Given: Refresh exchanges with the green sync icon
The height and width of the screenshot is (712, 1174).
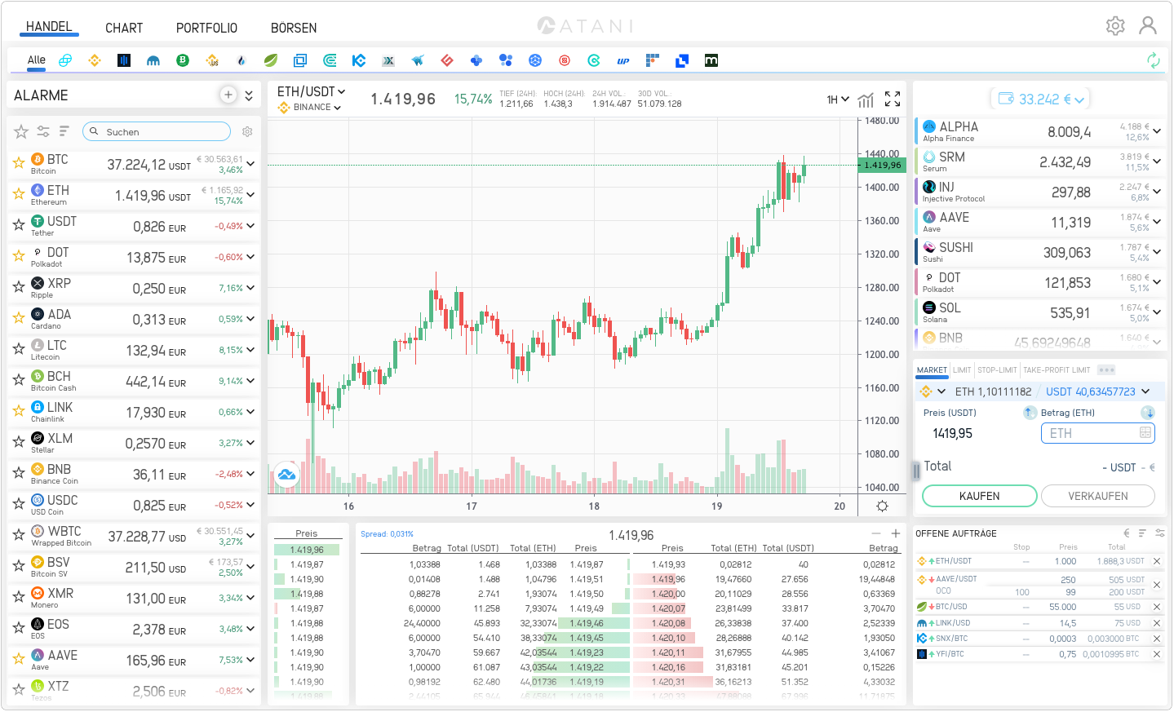Looking at the screenshot, I should click(x=1153, y=60).
